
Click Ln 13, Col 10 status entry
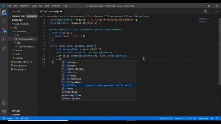[166, 118]
